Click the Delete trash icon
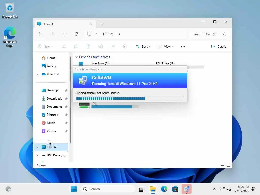This screenshot has width=260, height=195. (x=125, y=47)
